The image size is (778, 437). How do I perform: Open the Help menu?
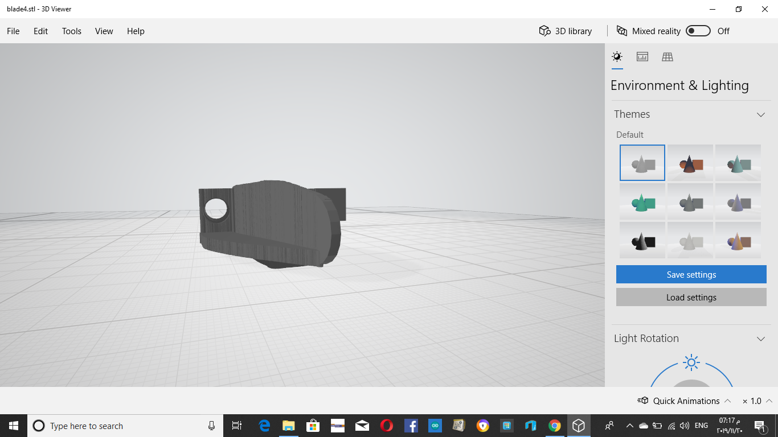point(136,31)
